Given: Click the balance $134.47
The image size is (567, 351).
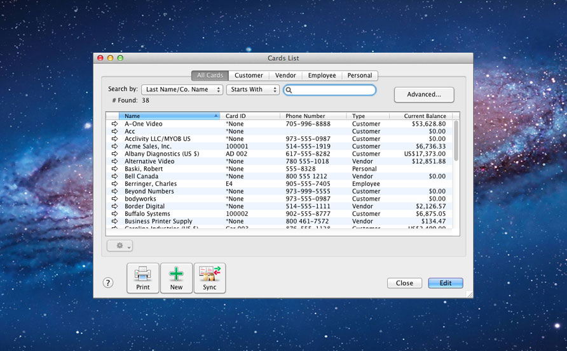Looking at the screenshot, I should pyautogui.click(x=434, y=222).
